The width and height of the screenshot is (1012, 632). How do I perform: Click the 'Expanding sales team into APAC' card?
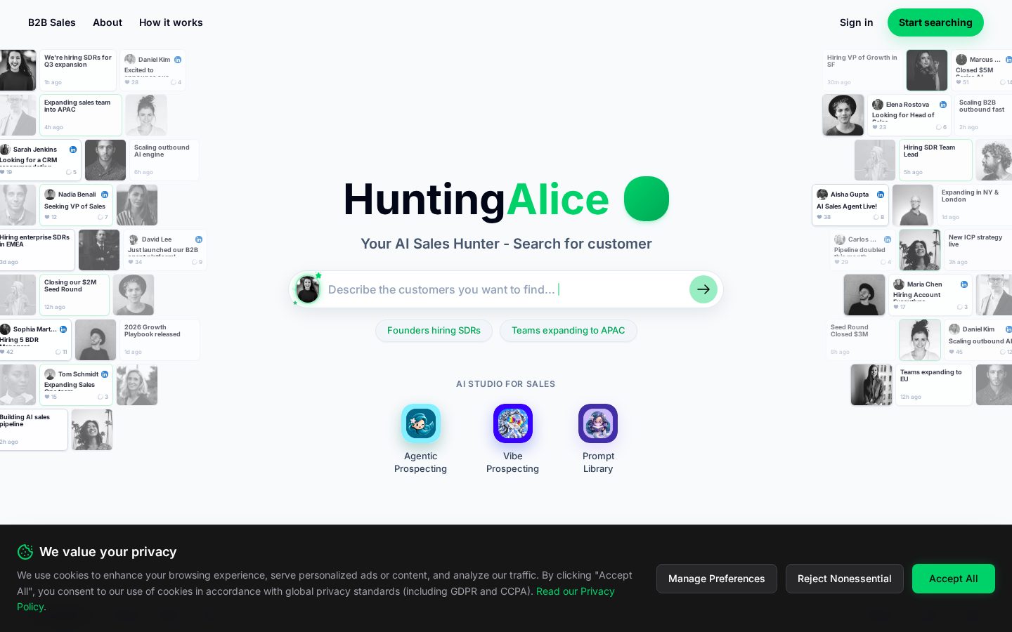tap(81, 115)
